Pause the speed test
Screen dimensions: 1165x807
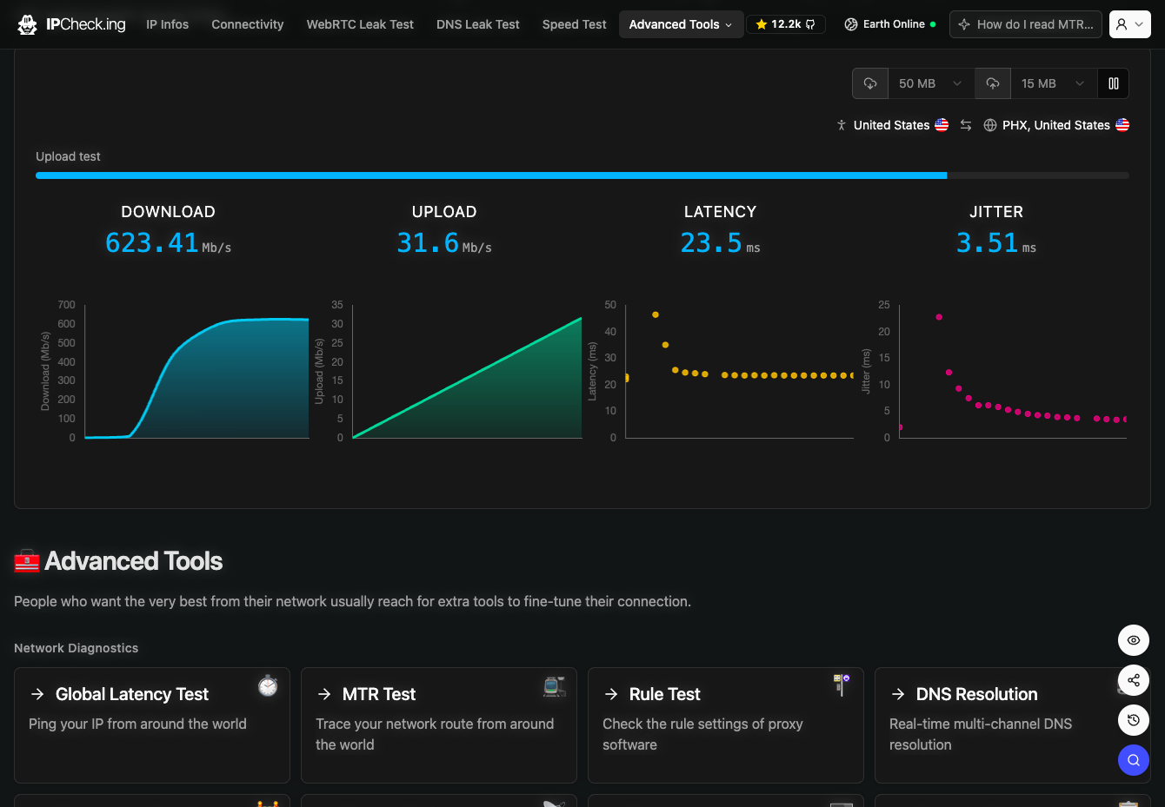pyautogui.click(x=1114, y=83)
